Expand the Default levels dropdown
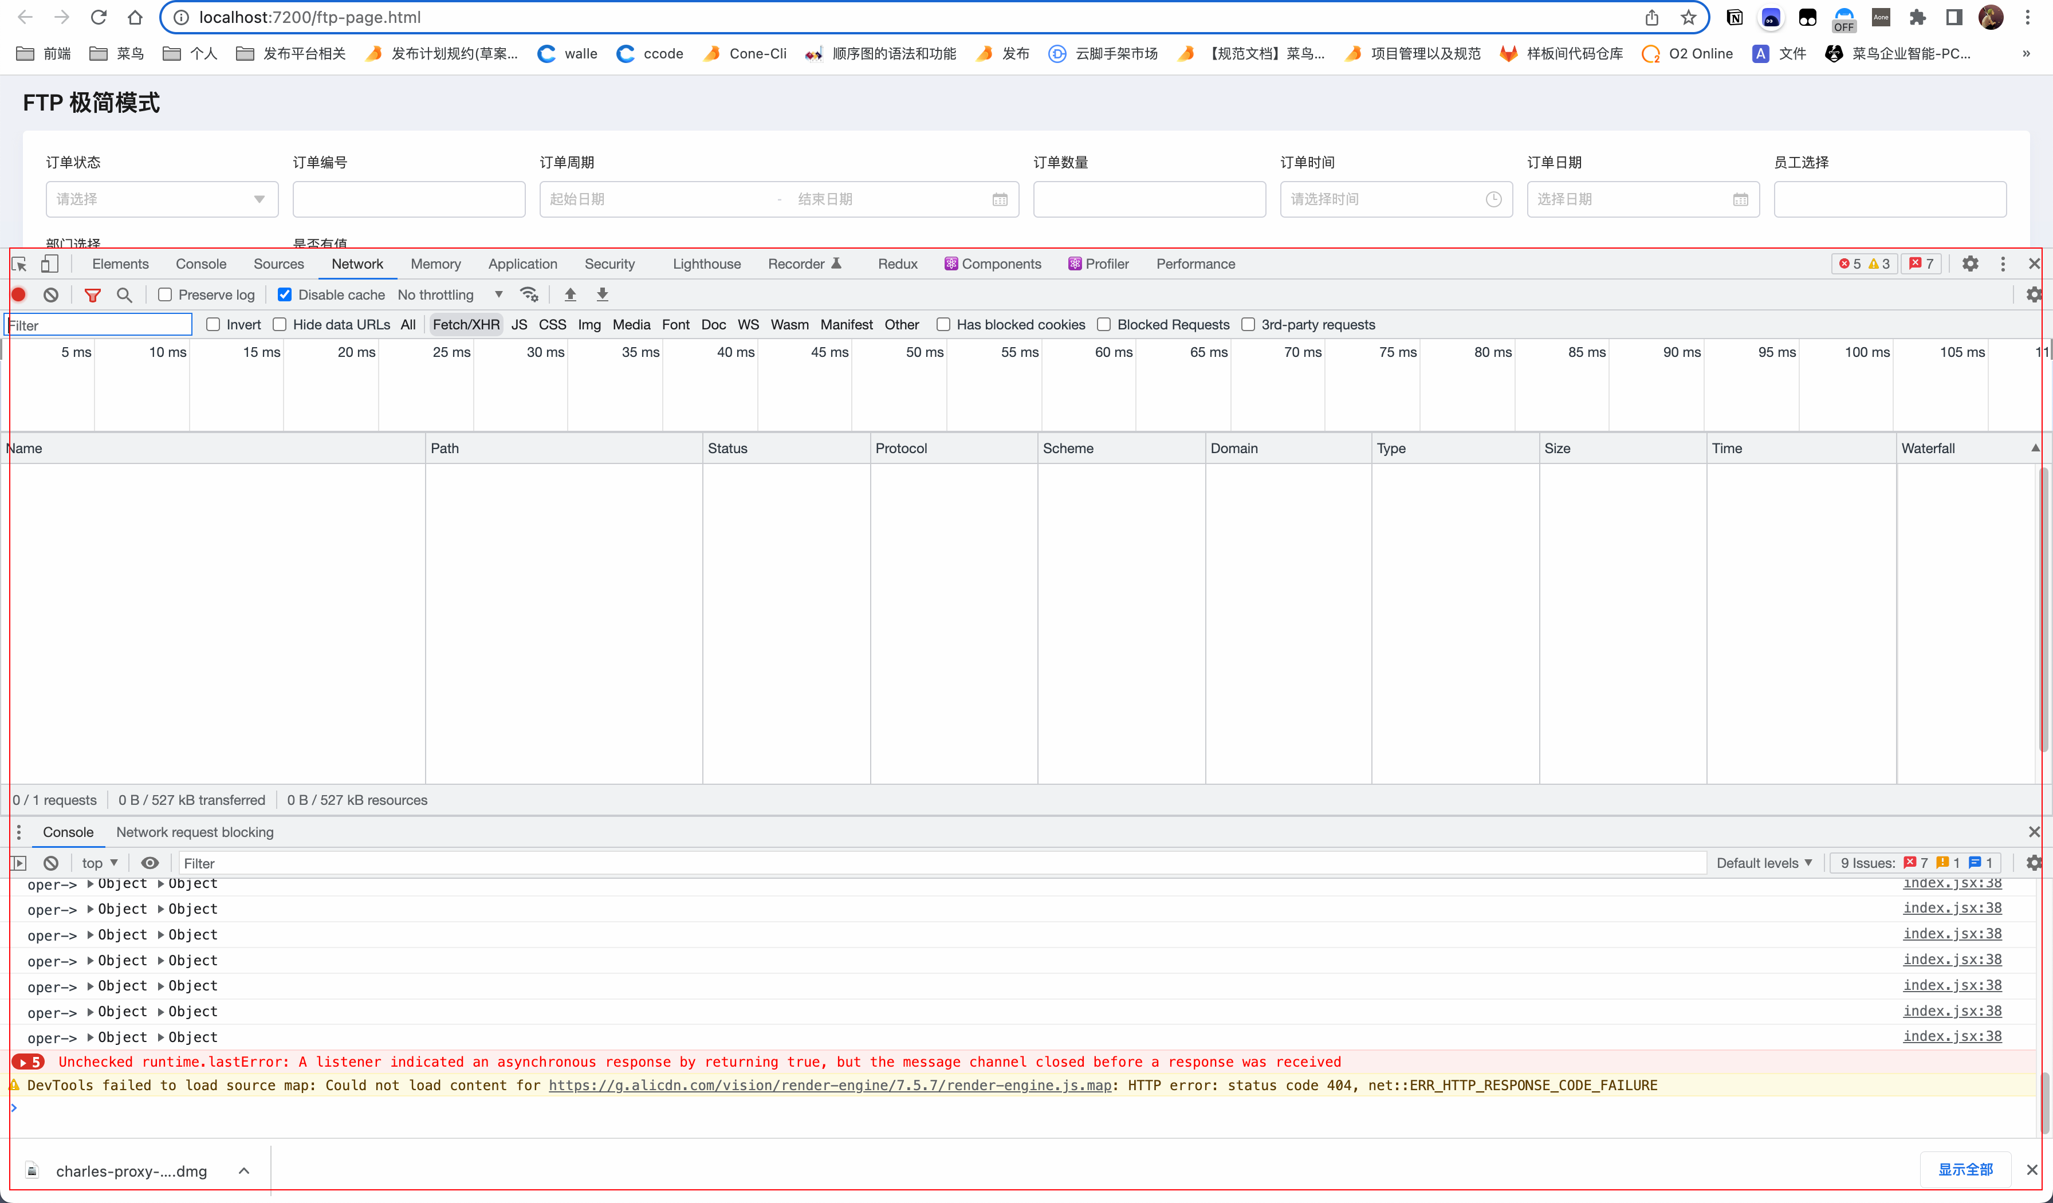The width and height of the screenshot is (2053, 1203). 1764,863
